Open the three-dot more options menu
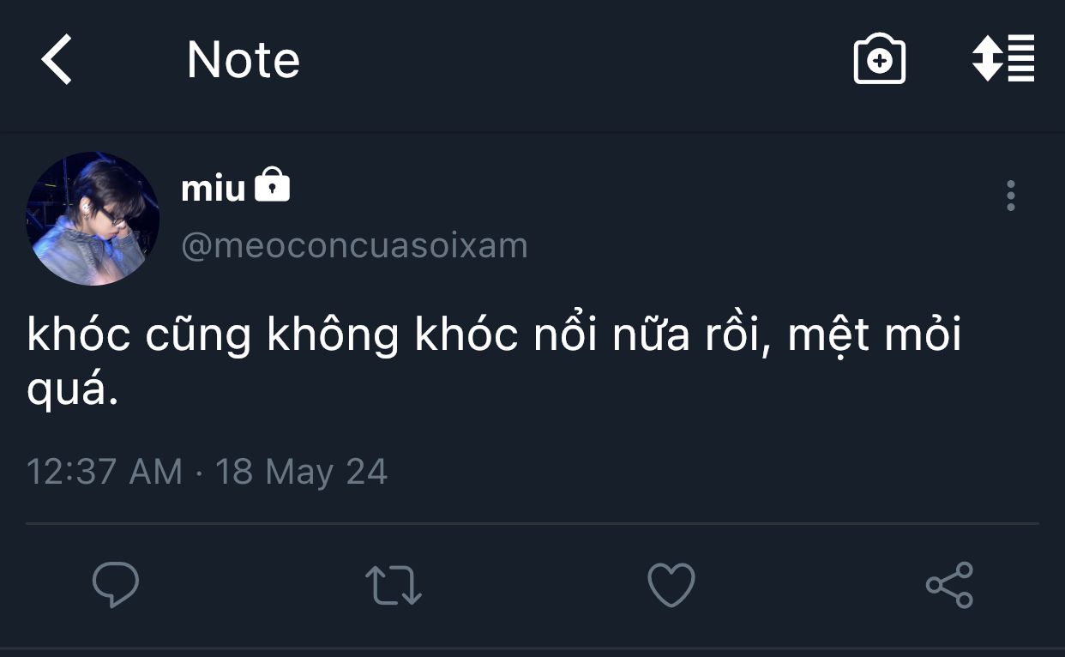This screenshot has height=657, width=1065. click(x=1011, y=196)
